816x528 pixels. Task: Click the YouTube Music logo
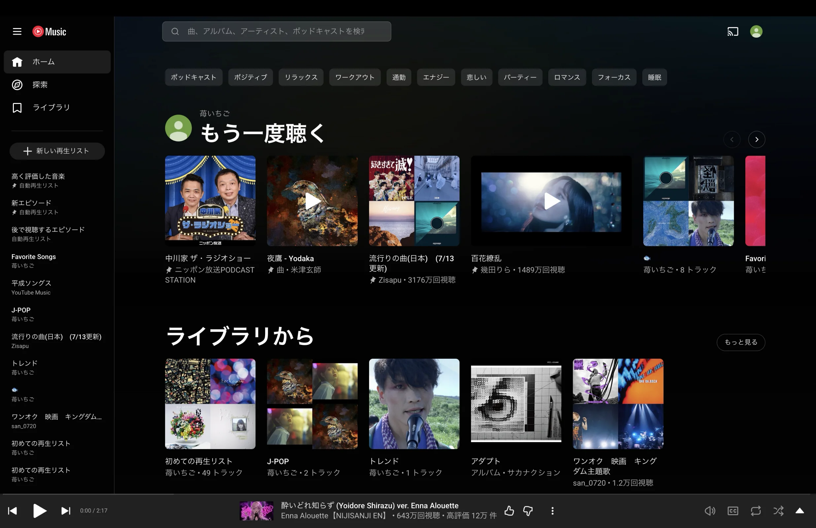click(49, 32)
